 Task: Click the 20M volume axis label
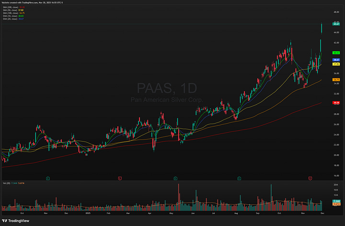point(335,185)
